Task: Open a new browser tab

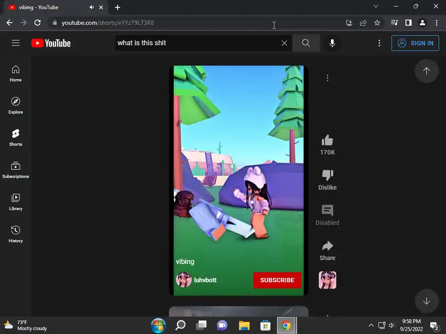Action: [x=118, y=7]
